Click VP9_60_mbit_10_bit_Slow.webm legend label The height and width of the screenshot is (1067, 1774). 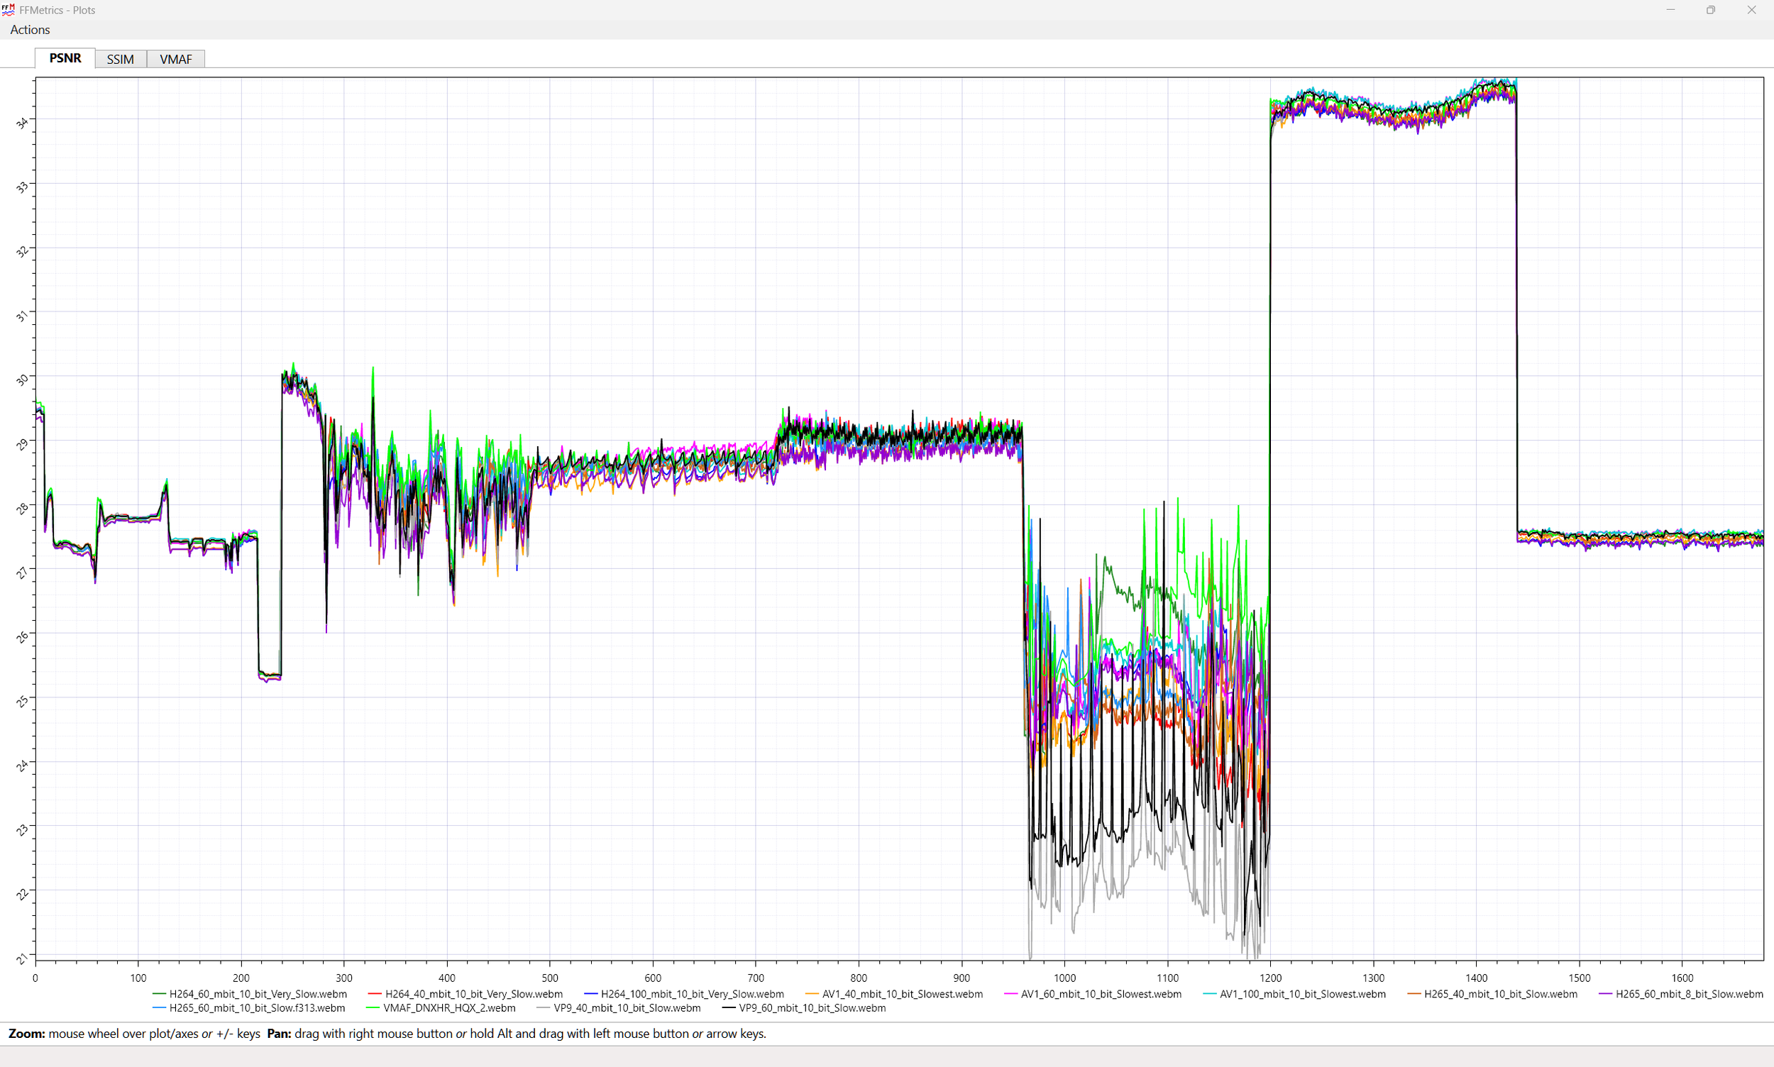tap(812, 1008)
